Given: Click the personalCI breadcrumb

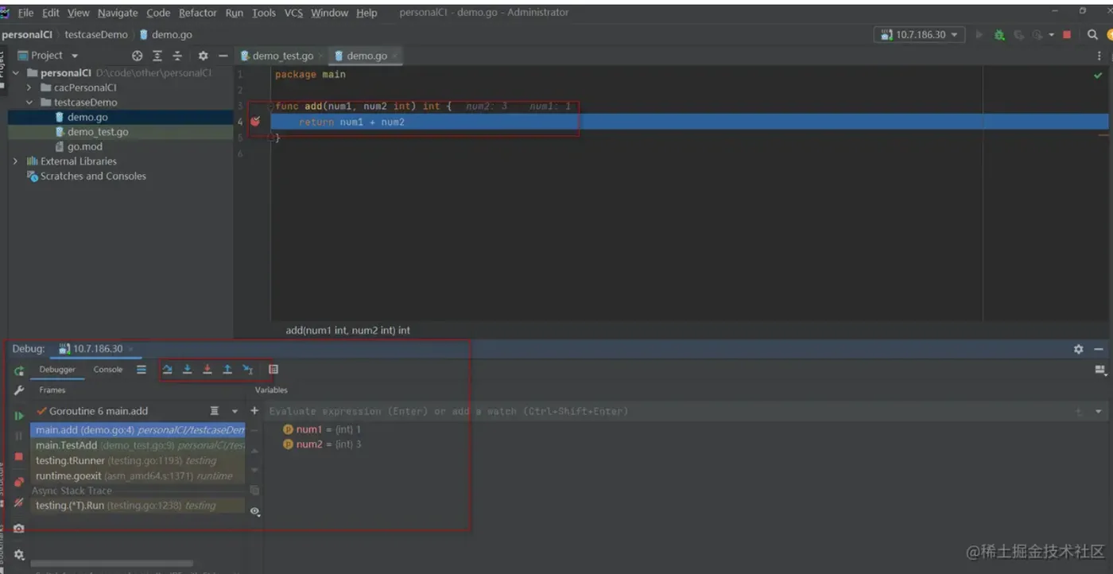Looking at the screenshot, I should tap(27, 35).
